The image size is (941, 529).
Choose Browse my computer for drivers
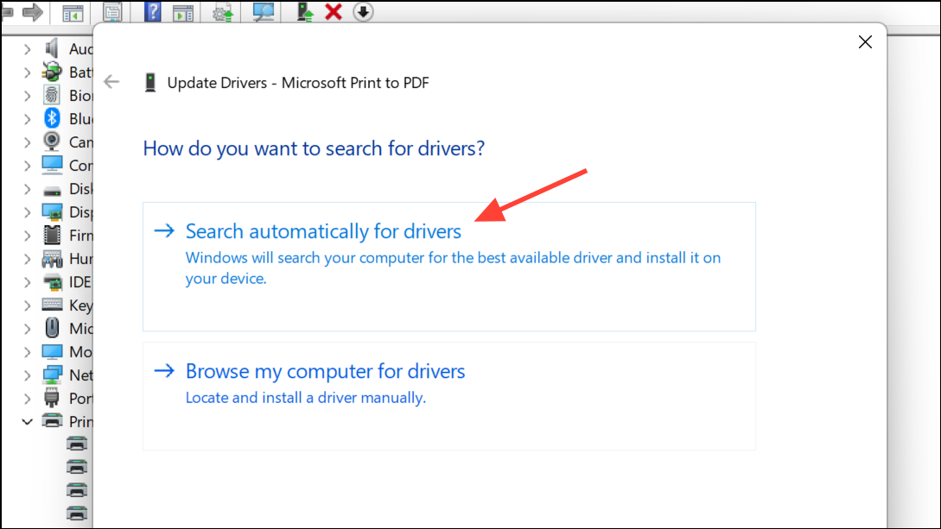pyautogui.click(x=448, y=396)
